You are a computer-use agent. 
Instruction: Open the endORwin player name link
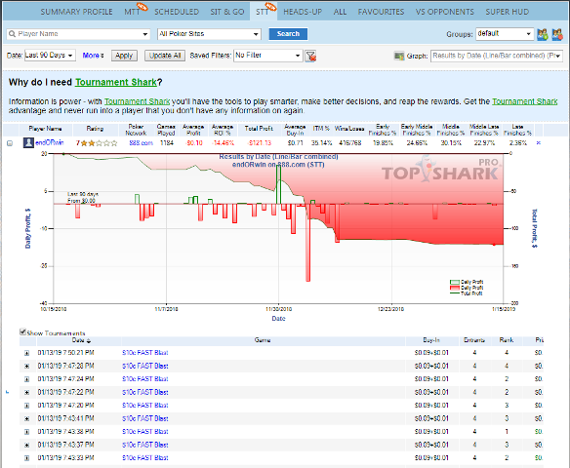pyautogui.click(x=50, y=142)
